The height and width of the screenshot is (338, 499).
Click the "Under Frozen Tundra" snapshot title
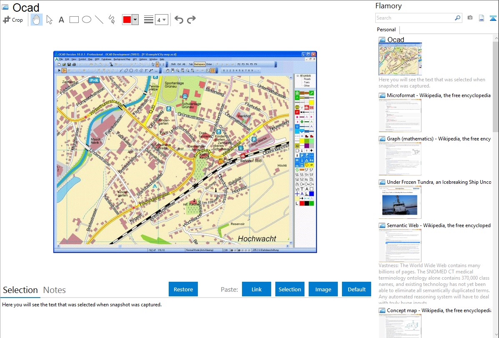click(439, 182)
